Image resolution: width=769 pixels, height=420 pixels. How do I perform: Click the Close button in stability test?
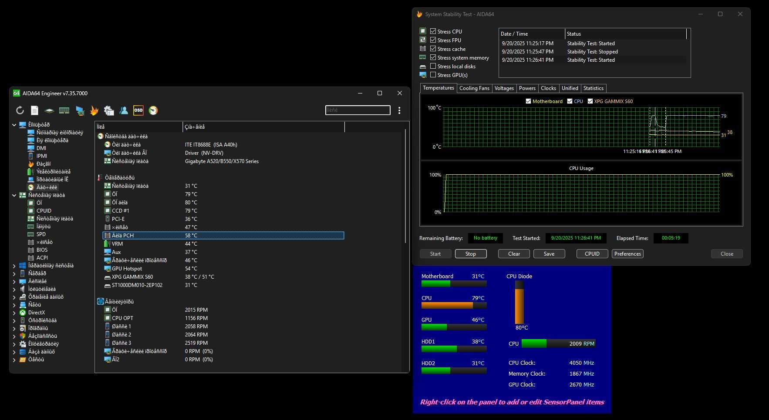[x=727, y=254]
